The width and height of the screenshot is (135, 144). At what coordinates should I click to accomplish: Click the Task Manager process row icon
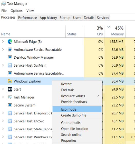pyautogui.click(x=10, y=97)
